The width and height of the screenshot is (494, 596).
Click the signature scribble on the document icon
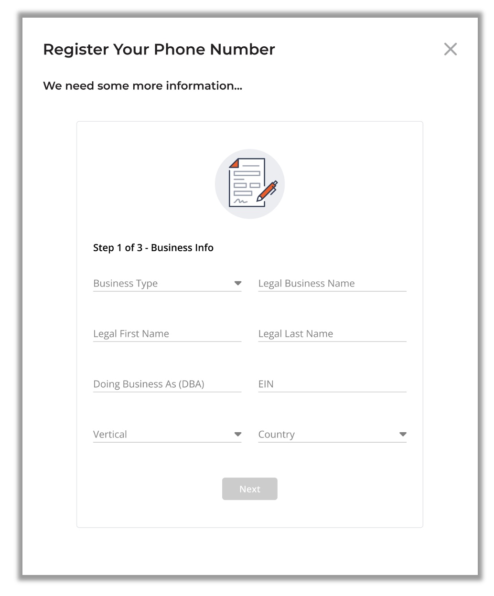tap(240, 201)
